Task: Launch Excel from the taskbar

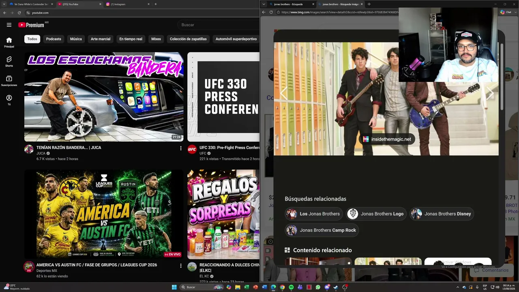Action: (247, 287)
